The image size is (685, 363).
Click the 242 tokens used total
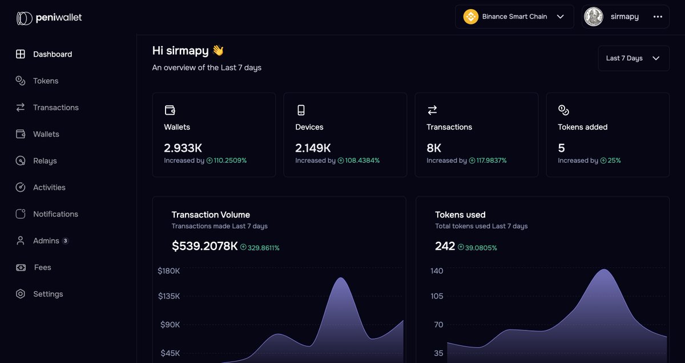[x=445, y=246]
